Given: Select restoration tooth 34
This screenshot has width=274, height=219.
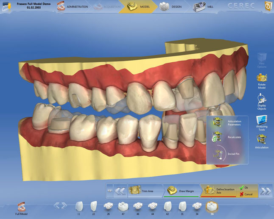Looking at the screenshot, I should click(197, 208).
